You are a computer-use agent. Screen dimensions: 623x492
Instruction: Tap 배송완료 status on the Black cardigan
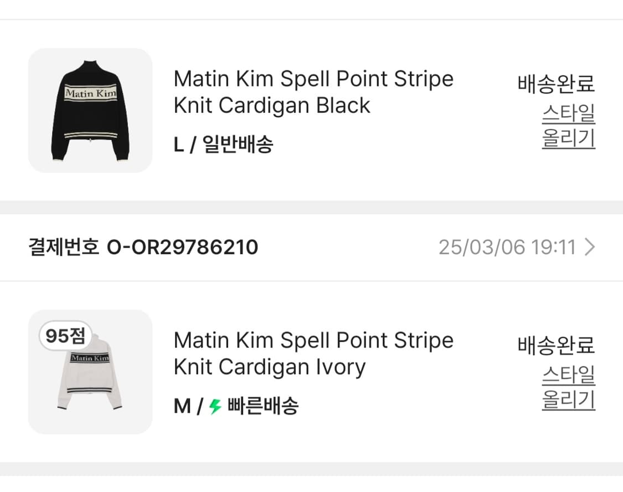556,84
